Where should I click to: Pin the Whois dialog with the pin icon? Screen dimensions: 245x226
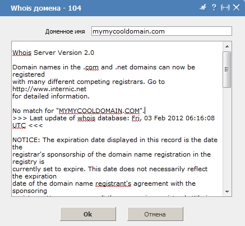tap(203, 8)
